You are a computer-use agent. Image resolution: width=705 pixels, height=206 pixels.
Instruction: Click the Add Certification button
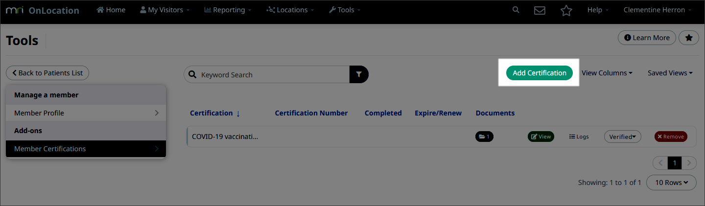pos(539,73)
